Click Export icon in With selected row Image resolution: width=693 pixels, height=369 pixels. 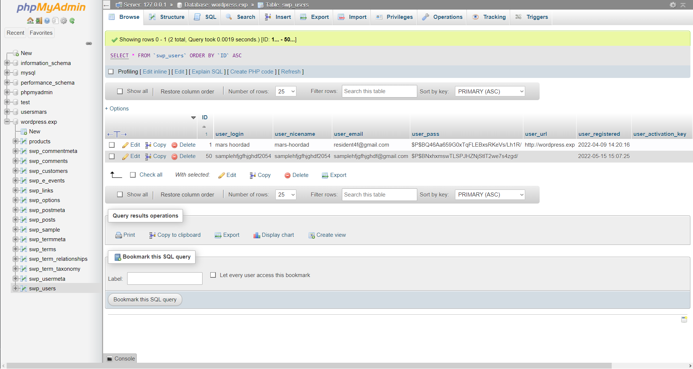(x=325, y=175)
